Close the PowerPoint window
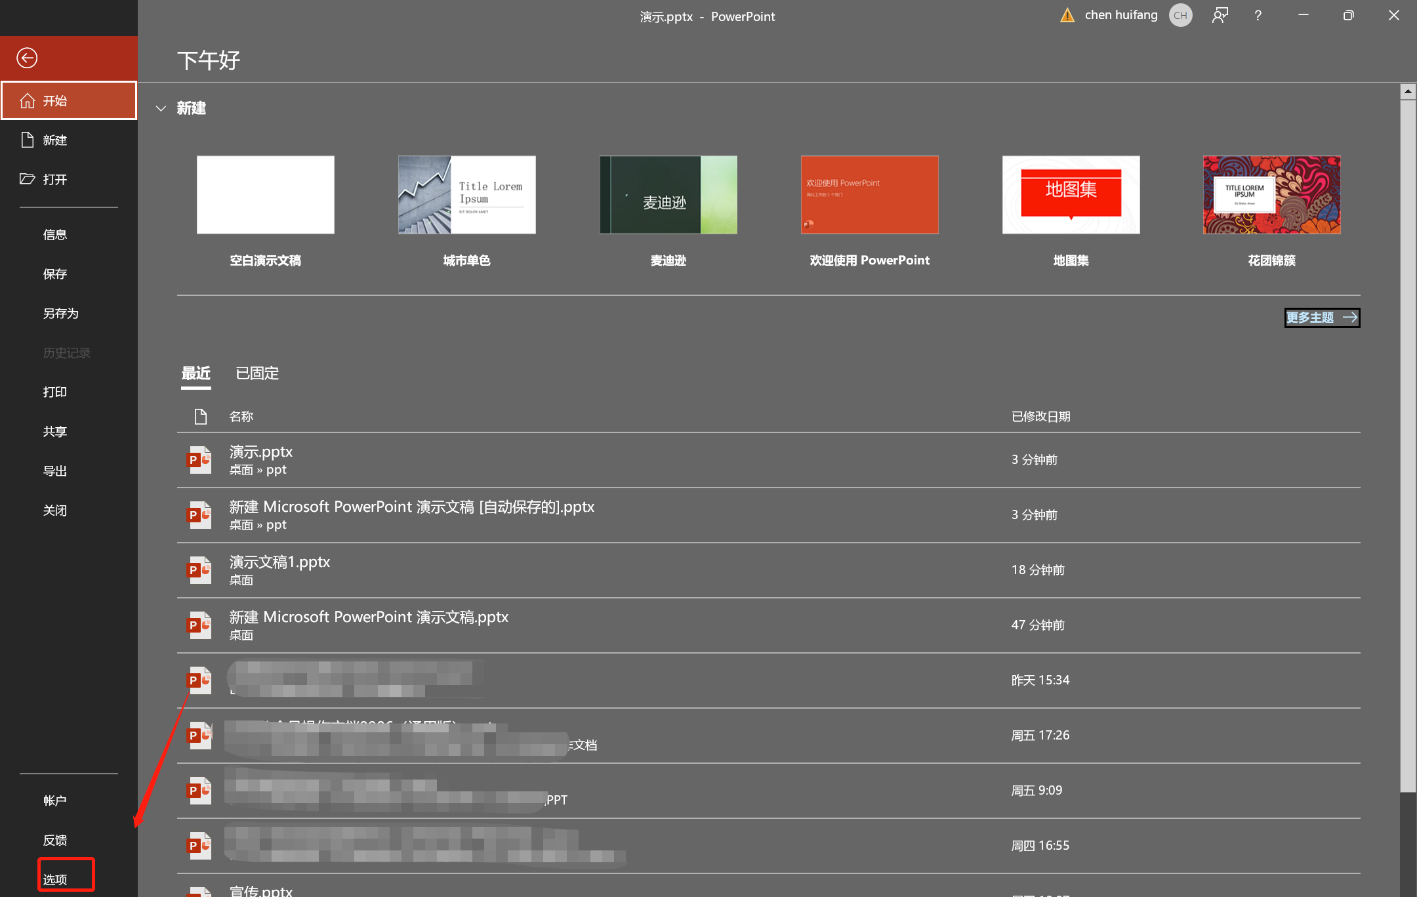The image size is (1417, 897). click(1394, 15)
